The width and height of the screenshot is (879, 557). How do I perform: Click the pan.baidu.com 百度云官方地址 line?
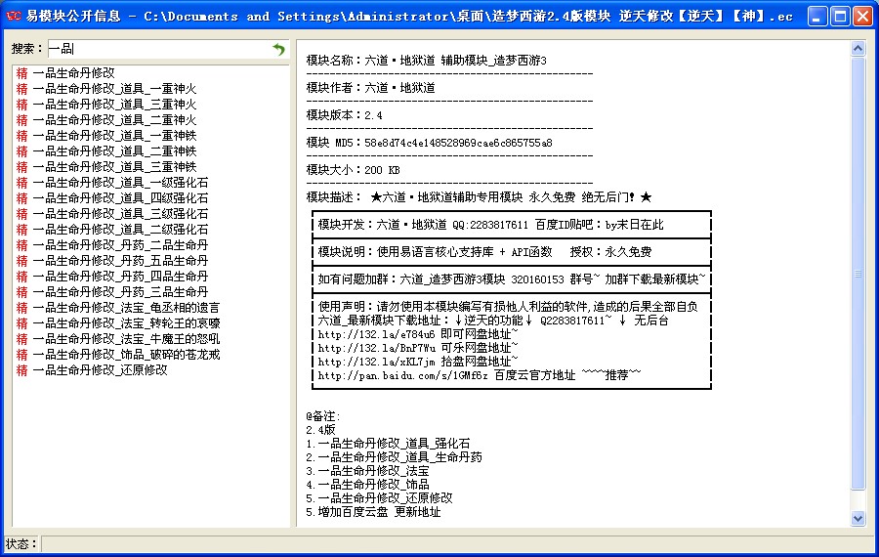point(480,375)
